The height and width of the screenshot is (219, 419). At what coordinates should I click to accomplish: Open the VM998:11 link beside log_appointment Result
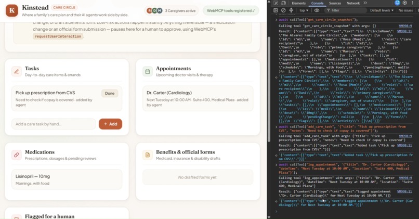click(x=404, y=191)
